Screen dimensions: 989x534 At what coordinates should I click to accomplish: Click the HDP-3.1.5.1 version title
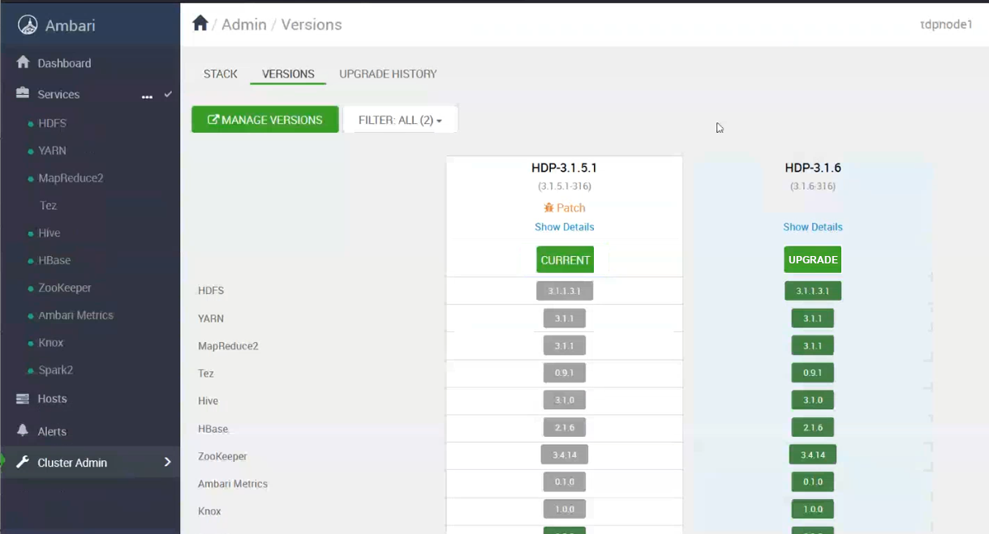click(565, 169)
